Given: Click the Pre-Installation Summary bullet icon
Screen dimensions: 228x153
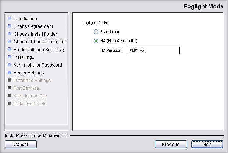Looking at the screenshot, I should point(10,49).
